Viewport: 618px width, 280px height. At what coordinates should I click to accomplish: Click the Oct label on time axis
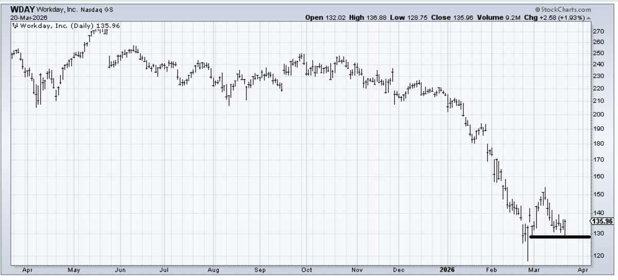(x=307, y=269)
